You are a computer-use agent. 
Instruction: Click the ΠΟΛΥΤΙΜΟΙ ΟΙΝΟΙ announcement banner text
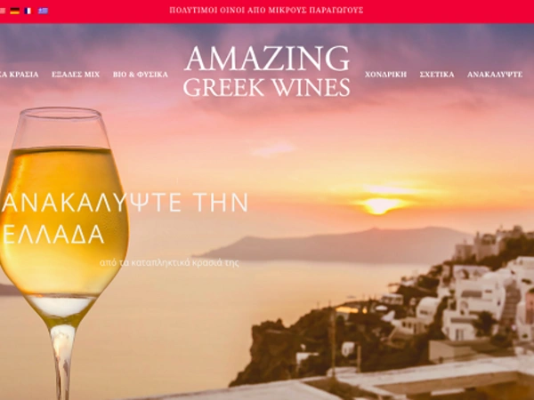[x=266, y=10]
